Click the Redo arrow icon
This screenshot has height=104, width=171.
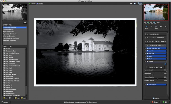coord(151,26)
